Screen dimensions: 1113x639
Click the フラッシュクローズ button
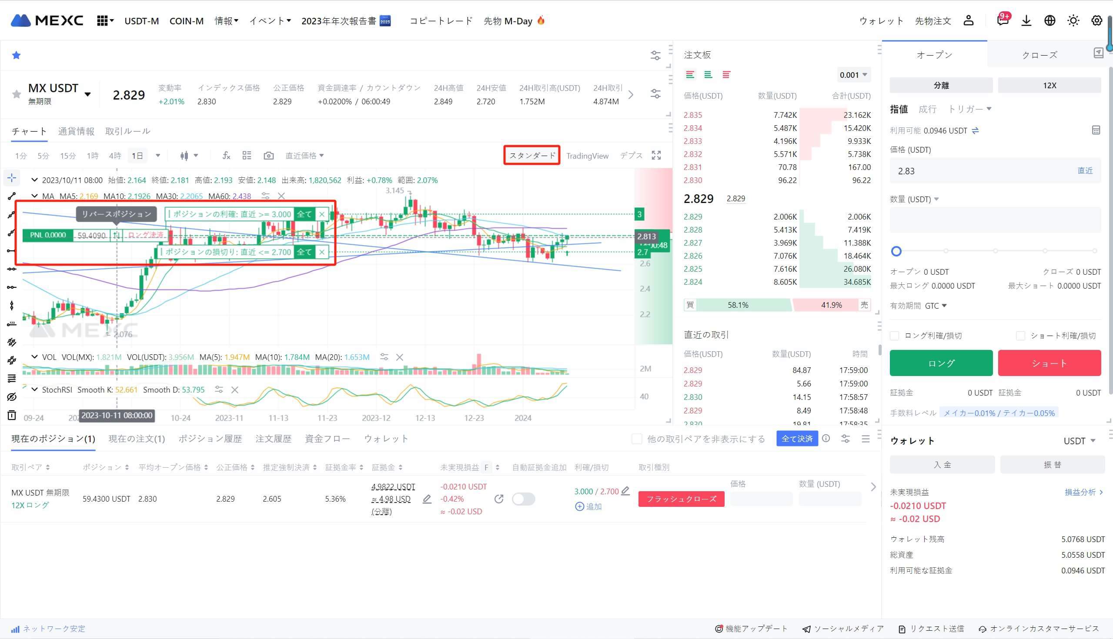[x=681, y=499]
